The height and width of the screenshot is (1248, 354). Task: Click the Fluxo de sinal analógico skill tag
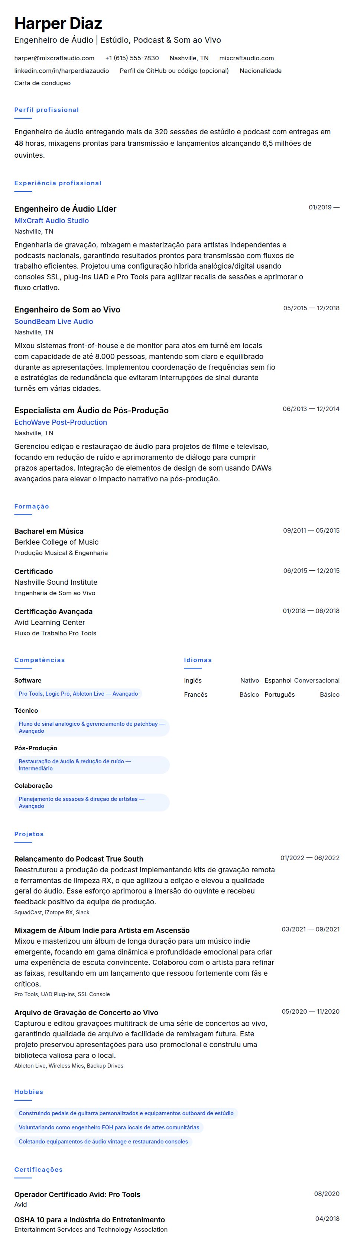tap(92, 727)
